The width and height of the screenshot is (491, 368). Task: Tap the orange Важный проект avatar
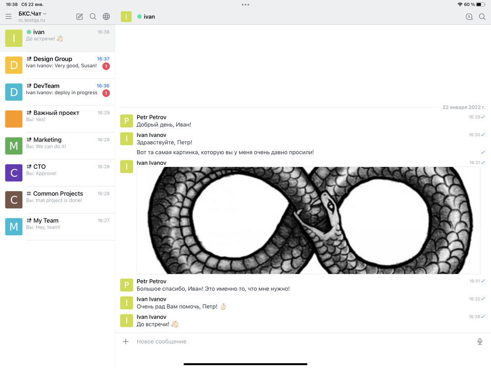tap(14, 119)
